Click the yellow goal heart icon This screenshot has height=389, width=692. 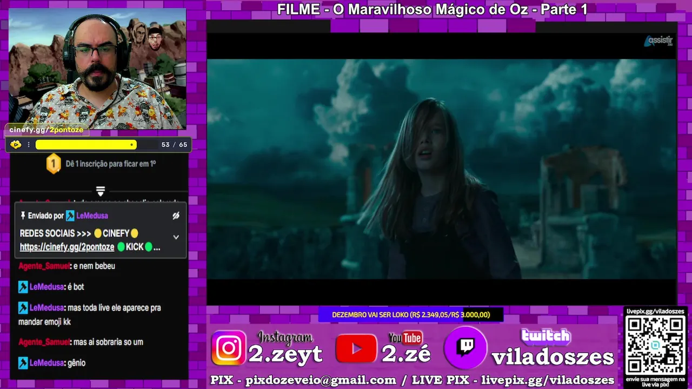tap(16, 144)
